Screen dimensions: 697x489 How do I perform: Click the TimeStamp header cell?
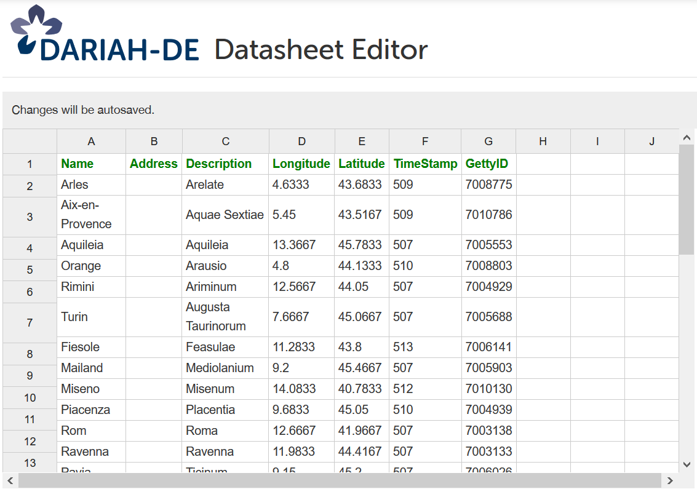[x=425, y=164]
